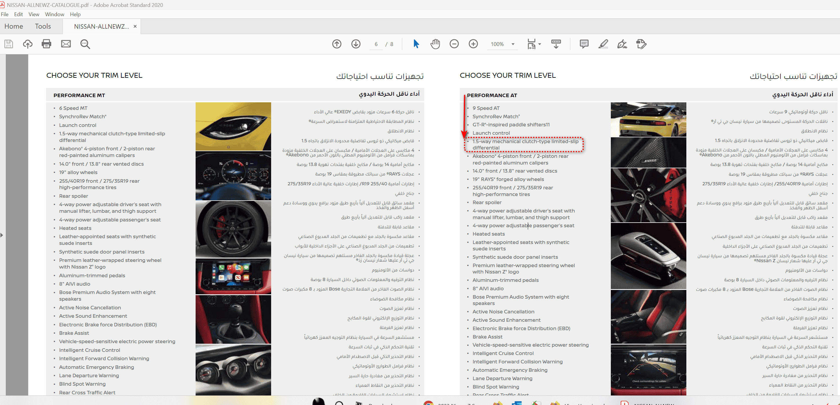The width and height of the screenshot is (840, 405).
Task: Click the right CHOOSE YOUR TRIM LEVEL title
Action: 508,75
